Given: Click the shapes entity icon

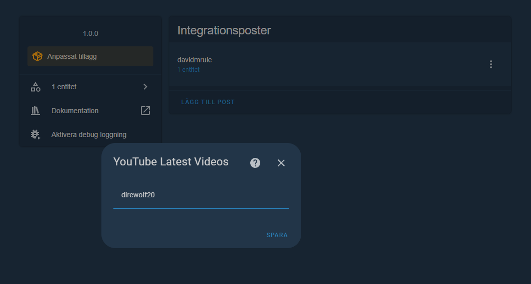Looking at the screenshot, I should coord(35,87).
